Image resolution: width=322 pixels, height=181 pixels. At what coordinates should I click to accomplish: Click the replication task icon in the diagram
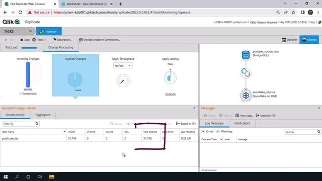[246, 73]
